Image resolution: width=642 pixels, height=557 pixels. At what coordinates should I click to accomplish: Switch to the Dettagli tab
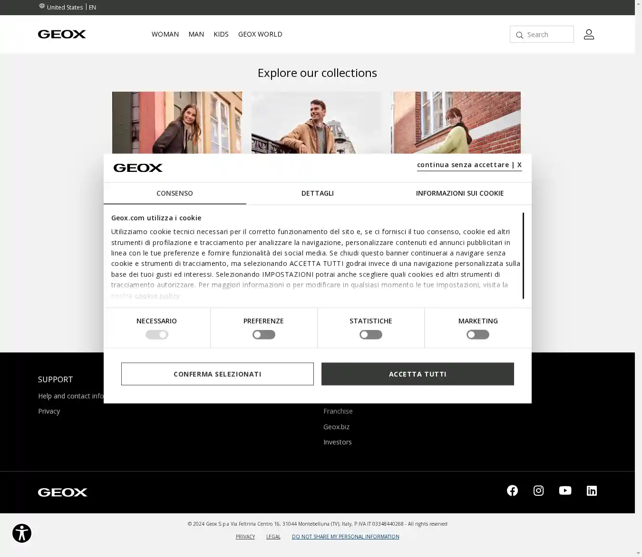[x=317, y=193]
